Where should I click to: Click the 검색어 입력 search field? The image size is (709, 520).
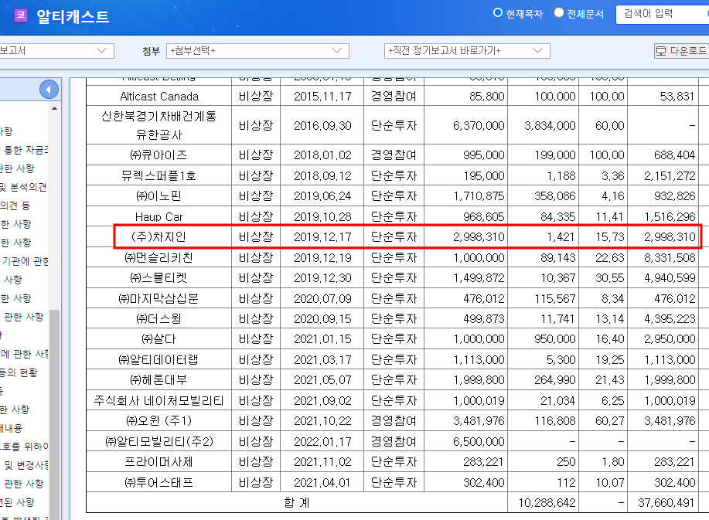coord(662,14)
